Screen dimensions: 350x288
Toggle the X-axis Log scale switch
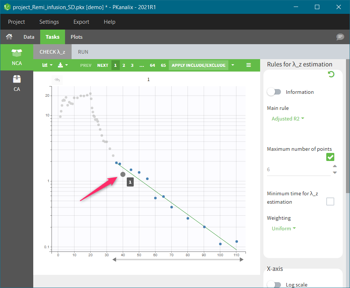[x=274, y=285]
